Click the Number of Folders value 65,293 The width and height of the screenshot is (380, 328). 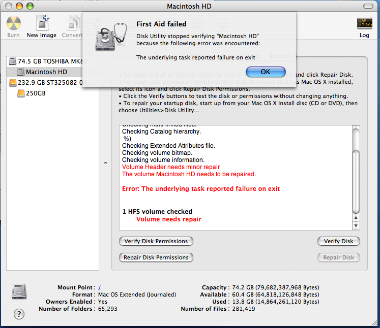tap(108, 309)
